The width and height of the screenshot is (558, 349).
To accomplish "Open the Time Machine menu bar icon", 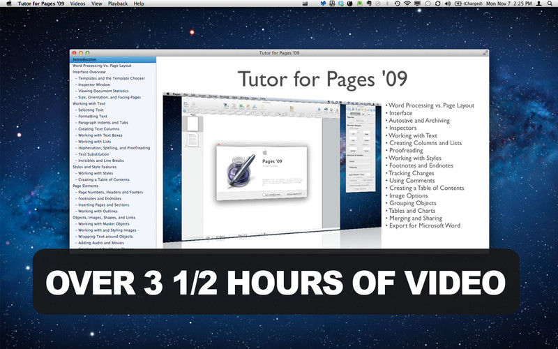I will [398, 3].
